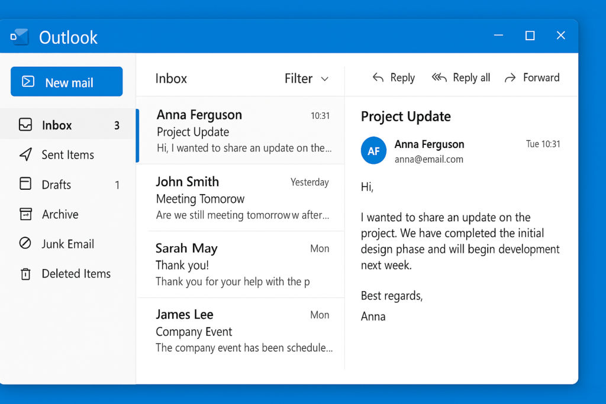Viewport: 606px width, 404px height.
Task: Select the Forward text button
Action: [x=541, y=77]
